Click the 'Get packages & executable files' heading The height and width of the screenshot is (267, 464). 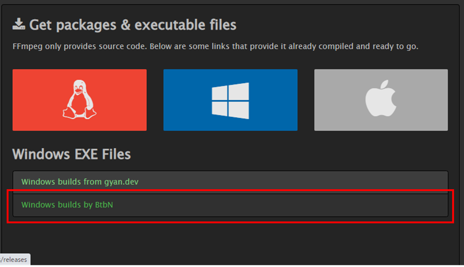[133, 25]
